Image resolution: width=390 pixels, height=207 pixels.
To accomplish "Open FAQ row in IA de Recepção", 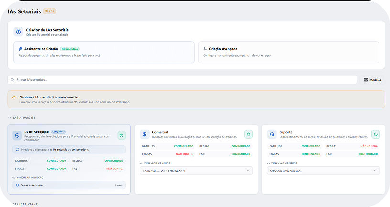I will (98, 169).
